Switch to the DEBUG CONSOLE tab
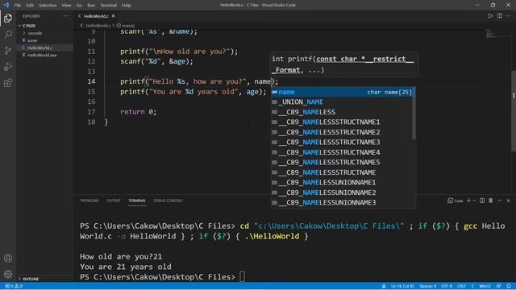Image resolution: width=516 pixels, height=290 pixels. (x=168, y=201)
